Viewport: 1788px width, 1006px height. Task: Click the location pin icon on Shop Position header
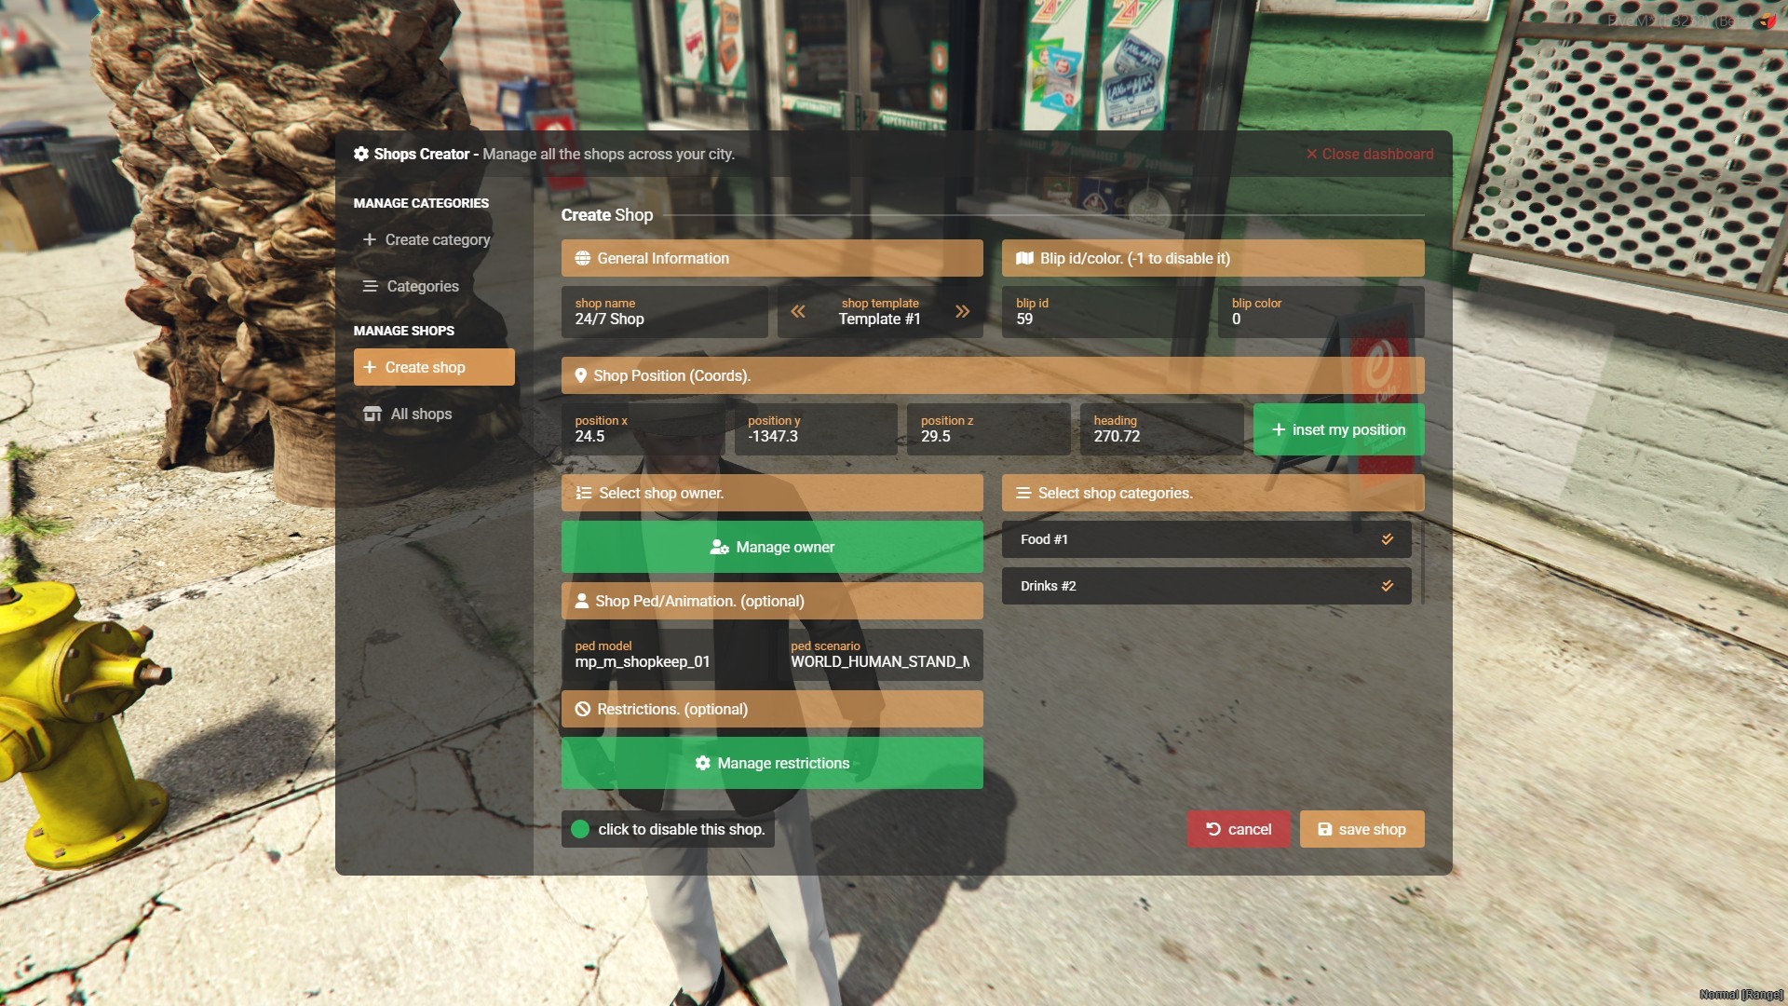[581, 375]
